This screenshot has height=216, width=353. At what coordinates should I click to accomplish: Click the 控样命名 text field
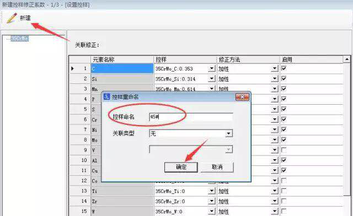tap(191, 117)
